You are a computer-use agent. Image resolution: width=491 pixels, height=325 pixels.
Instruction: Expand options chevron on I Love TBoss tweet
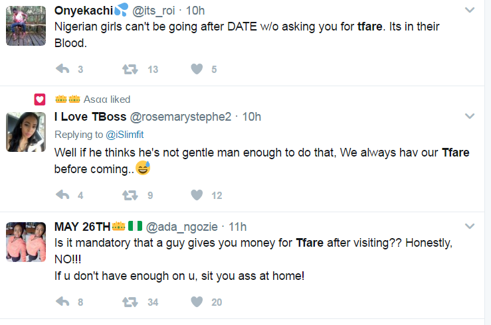tap(470, 116)
